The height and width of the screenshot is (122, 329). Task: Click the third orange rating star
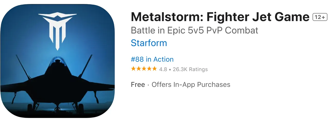pyautogui.click(x=144, y=69)
